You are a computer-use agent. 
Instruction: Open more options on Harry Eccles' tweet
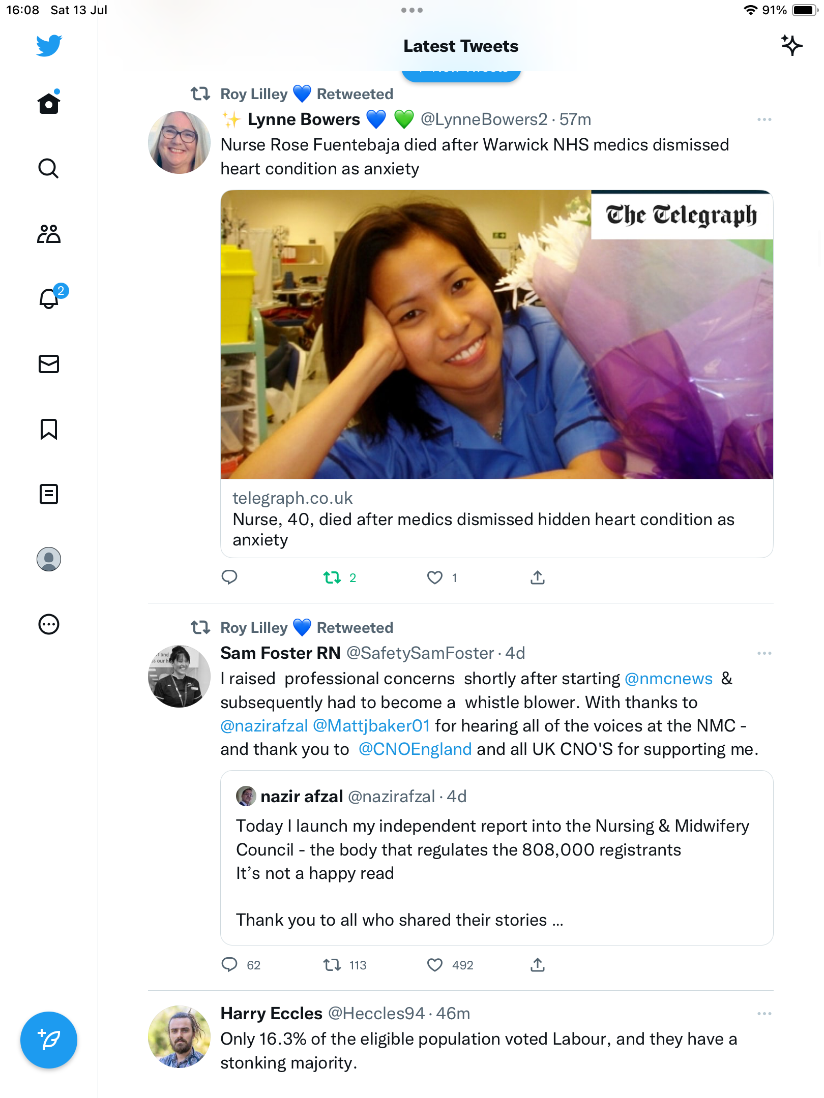pyautogui.click(x=764, y=1014)
